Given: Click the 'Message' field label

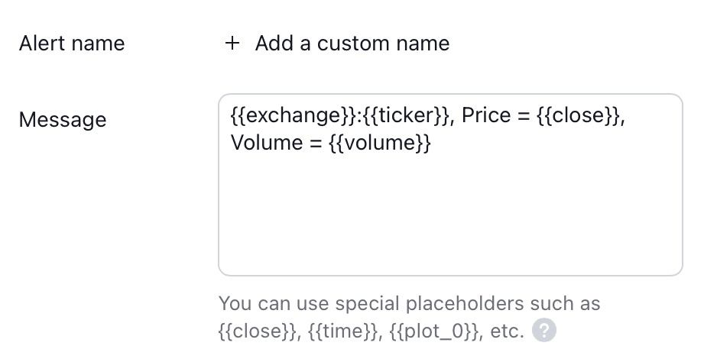Looking at the screenshot, I should point(63,120).
